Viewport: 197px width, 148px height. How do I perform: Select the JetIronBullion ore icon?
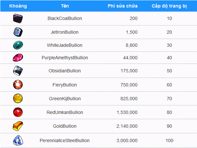point(18,32)
